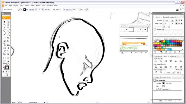Select the Paintbrush tool
The width and height of the screenshot is (186, 104).
click(4, 34)
